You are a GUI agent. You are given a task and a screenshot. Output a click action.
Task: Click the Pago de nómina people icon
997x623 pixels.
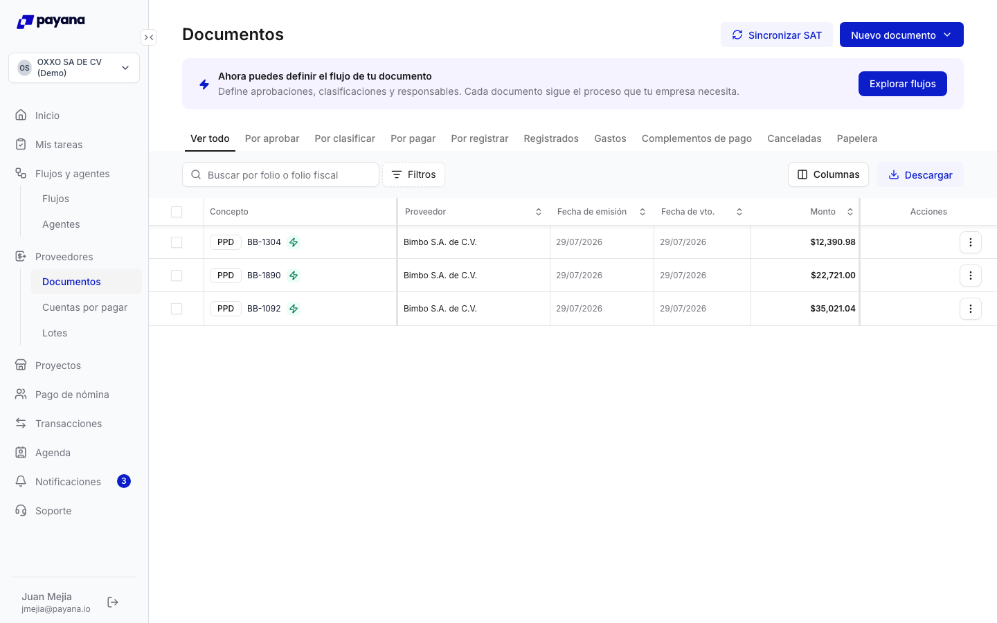pos(21,394)
